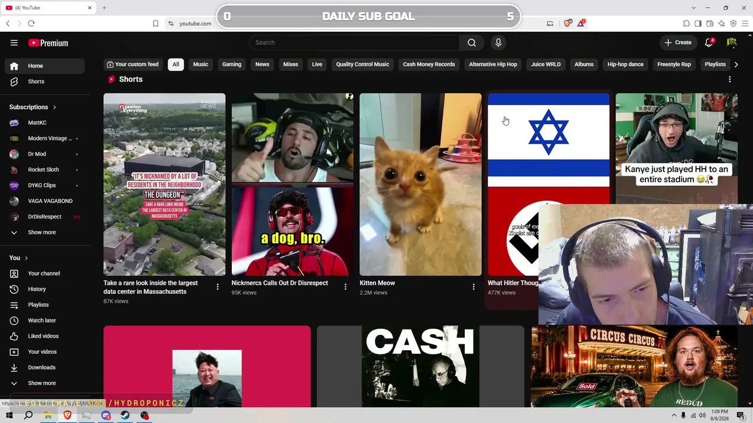Select the Gaming filter chip

pyautogui.click(x=232, y=64)
